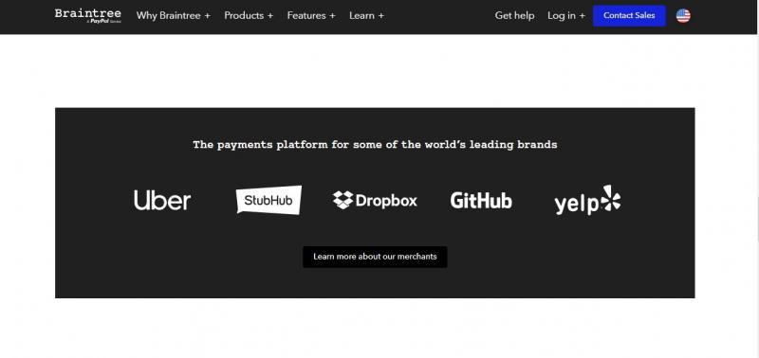Click the Contact Sales button
This screenshot has height=358, width=759.
click(x=629, y=15)
